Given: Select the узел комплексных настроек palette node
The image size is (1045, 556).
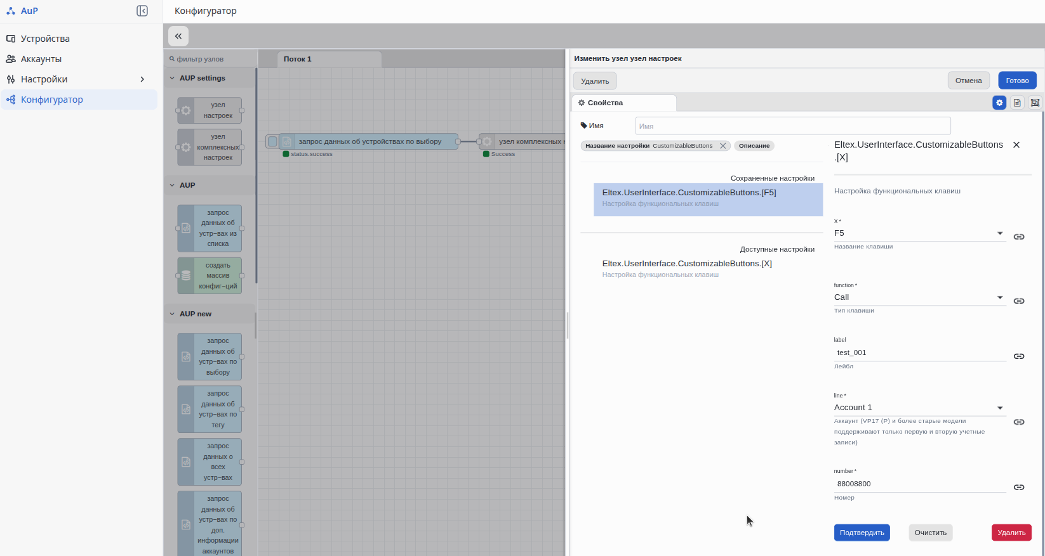Looking at the screenshot, I should point(210,147).
